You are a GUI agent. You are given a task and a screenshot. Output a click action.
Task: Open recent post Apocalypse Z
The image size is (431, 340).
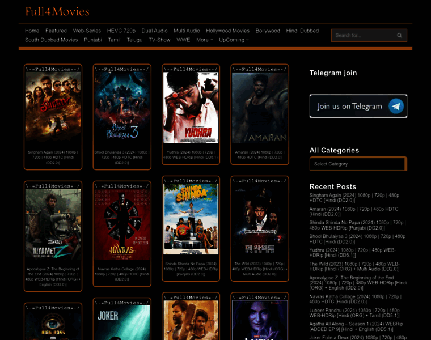click(358, 283)
